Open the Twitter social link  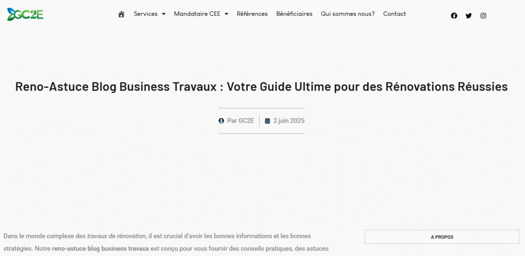[x=469, y=16]
